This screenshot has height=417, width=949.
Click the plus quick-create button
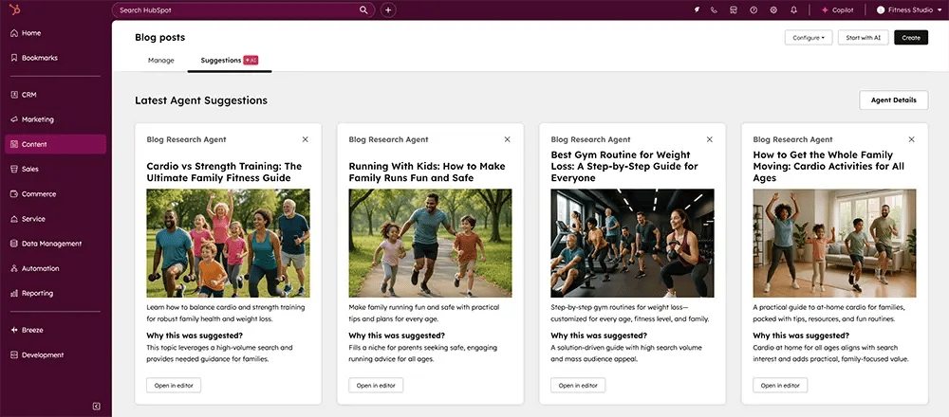coord(388,9)
